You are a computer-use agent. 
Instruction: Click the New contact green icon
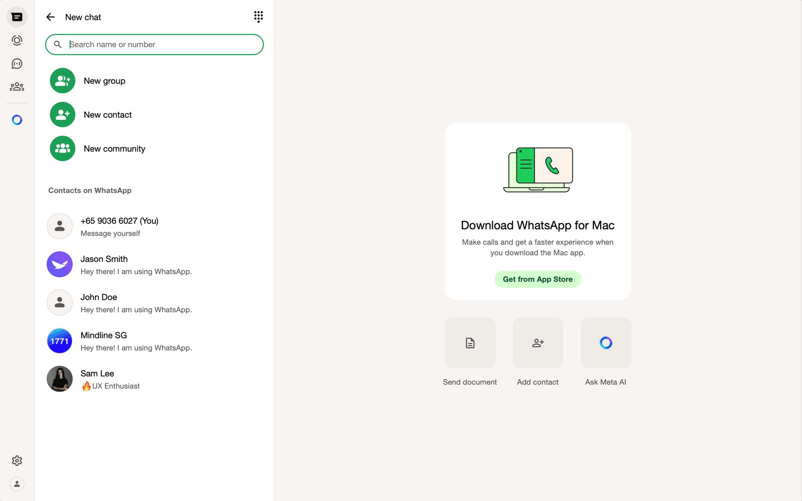(x=63, y=114)
